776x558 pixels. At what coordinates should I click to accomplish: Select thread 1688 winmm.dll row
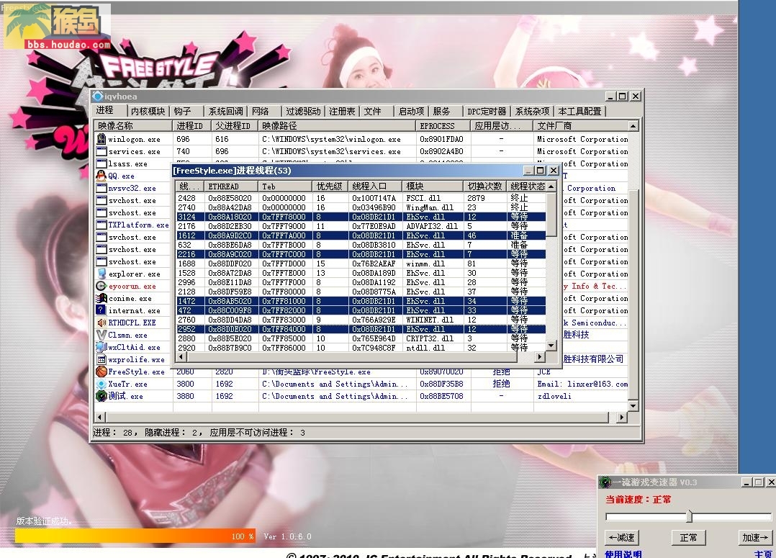click(x=361, y=264)
